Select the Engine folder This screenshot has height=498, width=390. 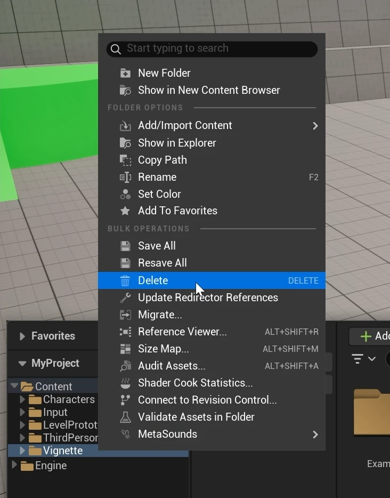(51, 465)
